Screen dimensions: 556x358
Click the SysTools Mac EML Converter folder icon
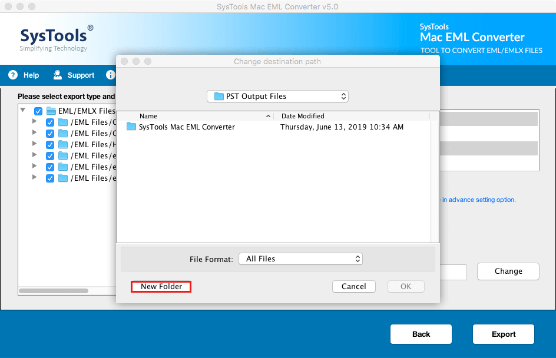click(131, 127)
